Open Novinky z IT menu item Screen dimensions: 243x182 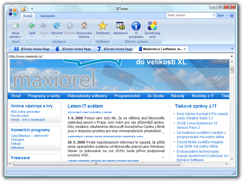click(203, 96)
